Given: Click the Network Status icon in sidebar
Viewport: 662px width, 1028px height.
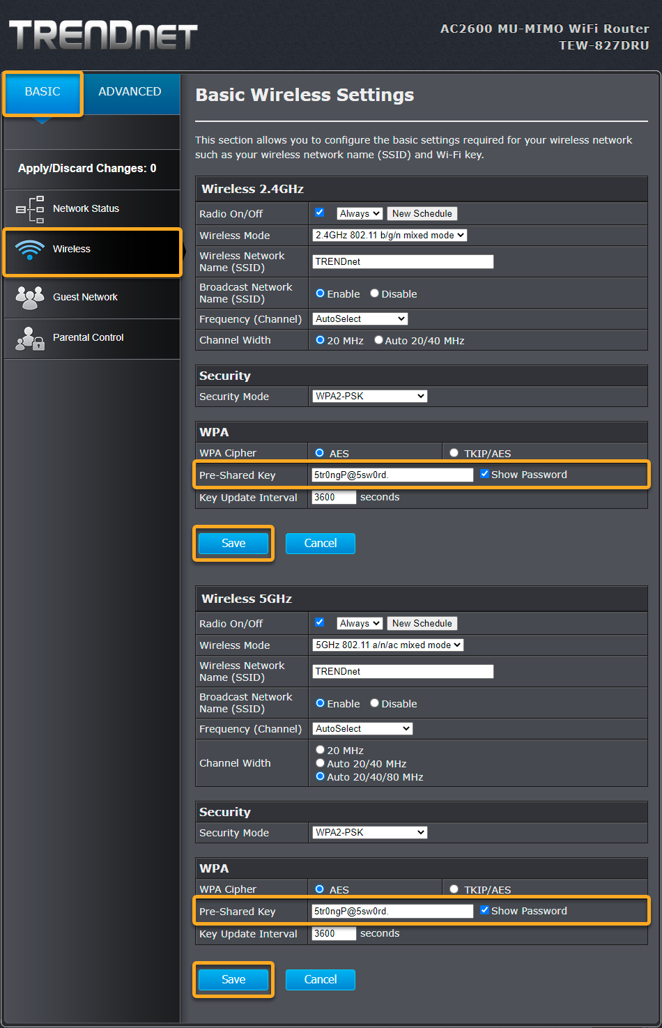Looking at the screenshot, I should coord(30,209).
